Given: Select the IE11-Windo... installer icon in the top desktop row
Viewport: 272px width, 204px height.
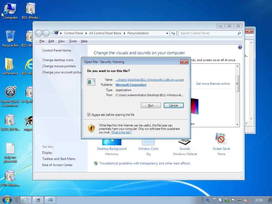Looking at the screenshot, I should point(31,11).
